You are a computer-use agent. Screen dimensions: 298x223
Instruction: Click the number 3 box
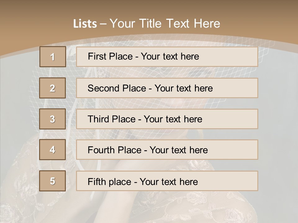tap(52, 119)
